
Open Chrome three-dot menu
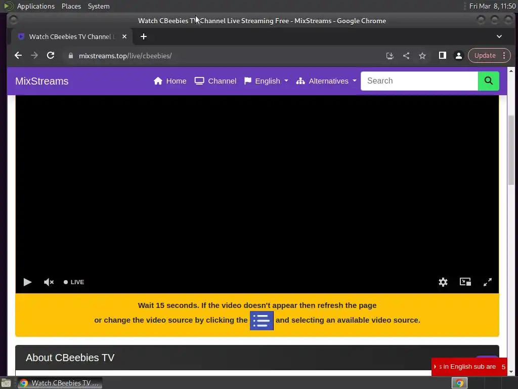[x=504, y=56]
